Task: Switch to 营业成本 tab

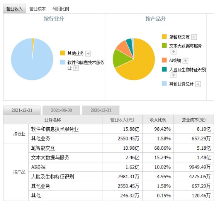Action: 37,9
